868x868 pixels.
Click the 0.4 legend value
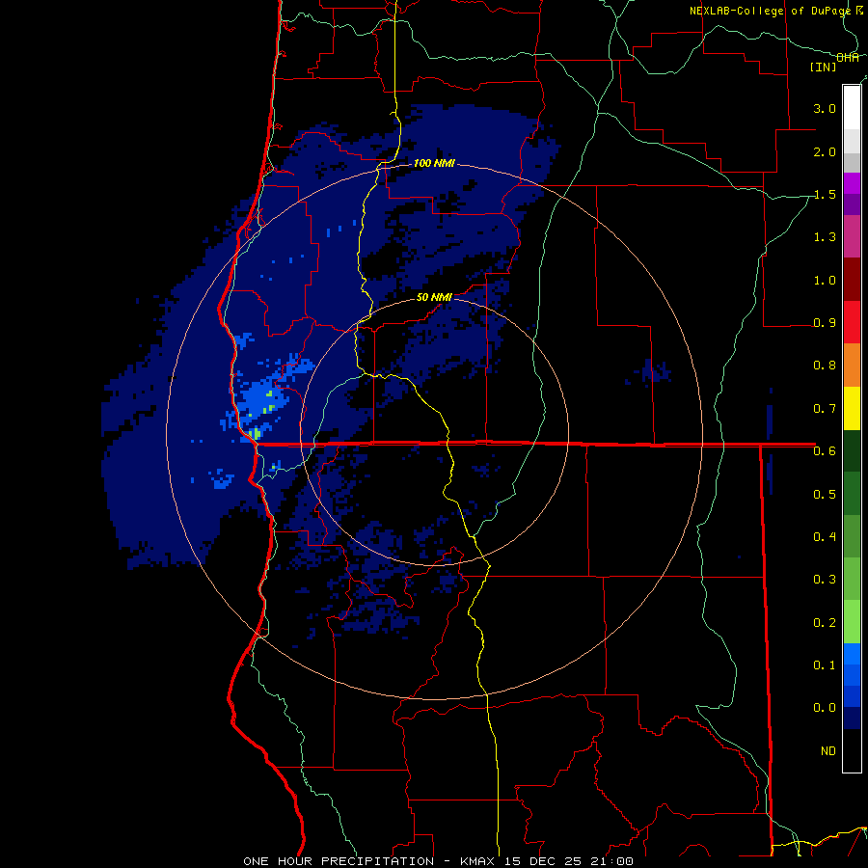pos(825,537)
